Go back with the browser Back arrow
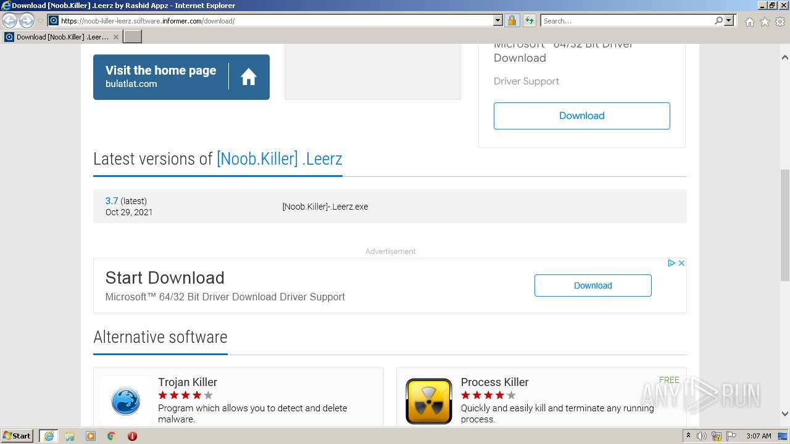Image resolution: width=790 pixels, height=444 pixels. pos(9,21)
